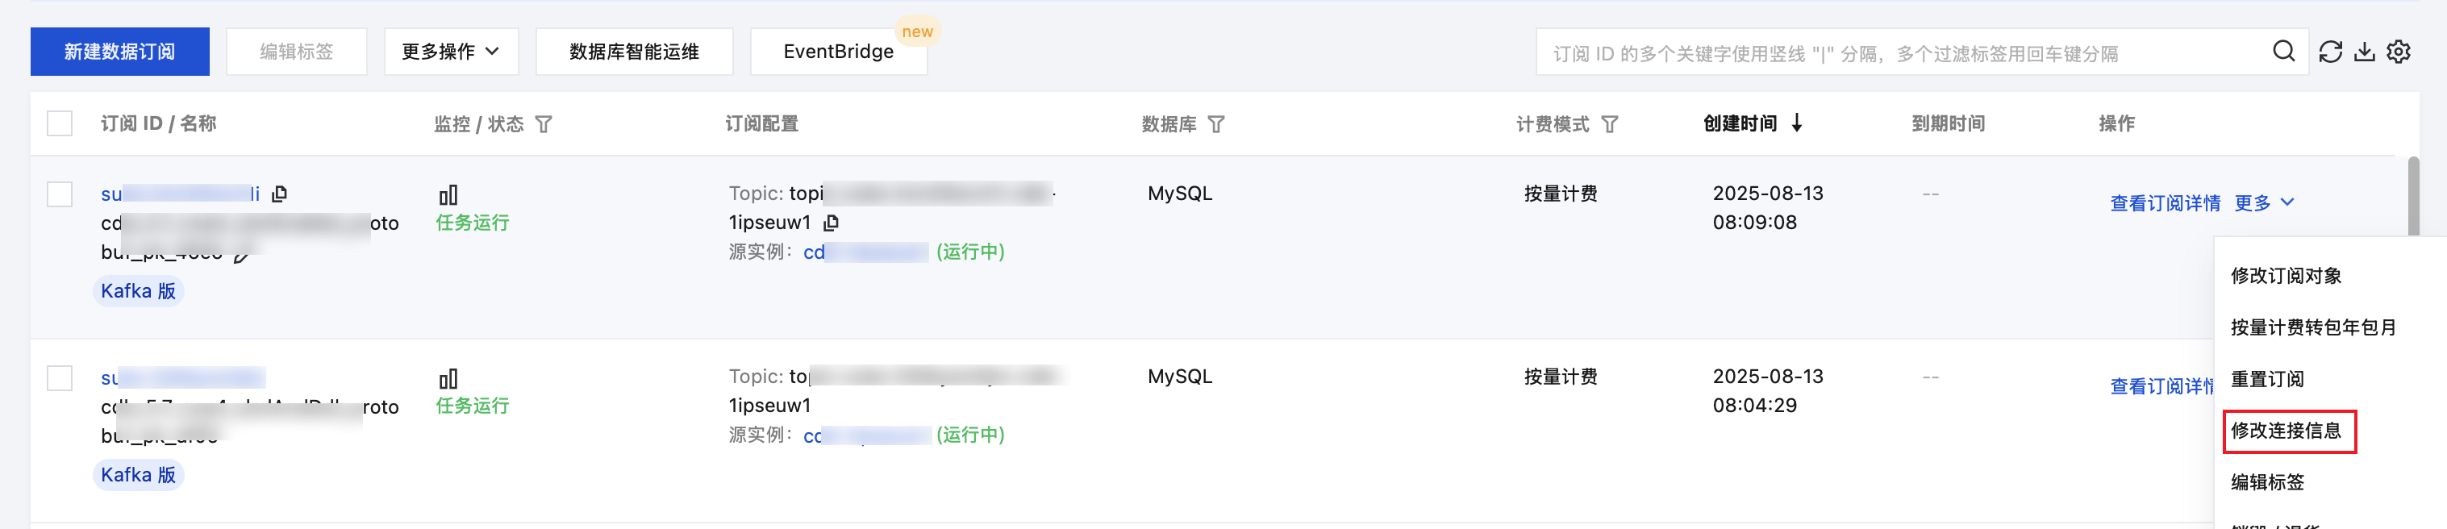Tick the second subscription row checkbox
The height and width of the screenshot is (529, 2447).
pyautogui.click(x=60, y=377)
